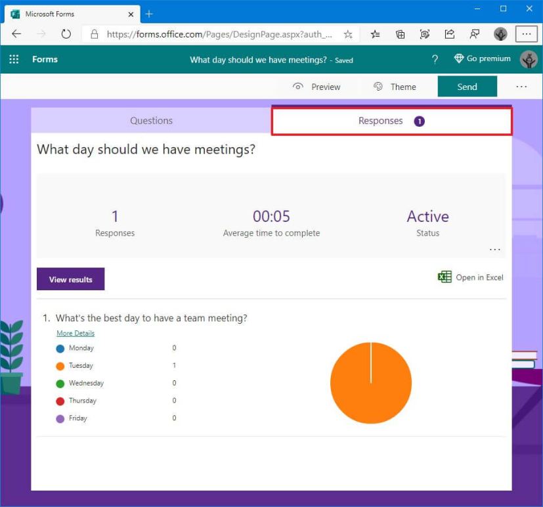Open the Theme picker
The width and height of the screenshot is (543, 507).
tap(395, 87)
